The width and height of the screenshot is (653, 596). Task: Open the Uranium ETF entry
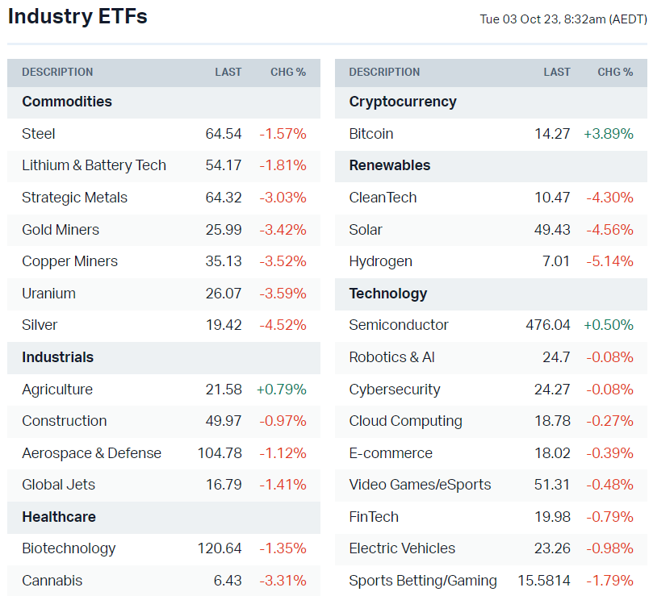coord(48,294)
